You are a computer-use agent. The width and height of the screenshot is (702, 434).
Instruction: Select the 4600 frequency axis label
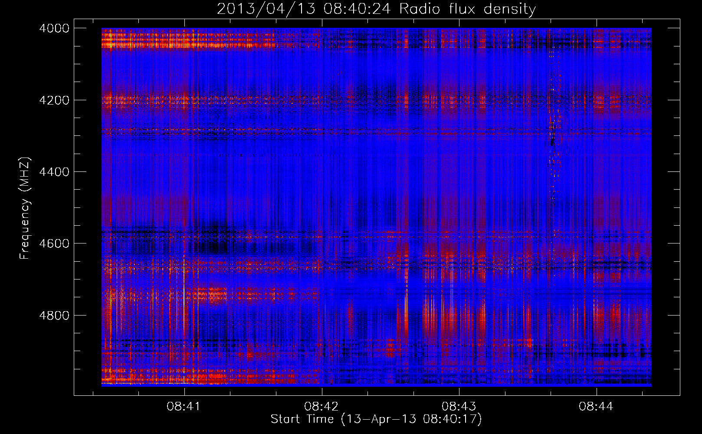[54, 243]
